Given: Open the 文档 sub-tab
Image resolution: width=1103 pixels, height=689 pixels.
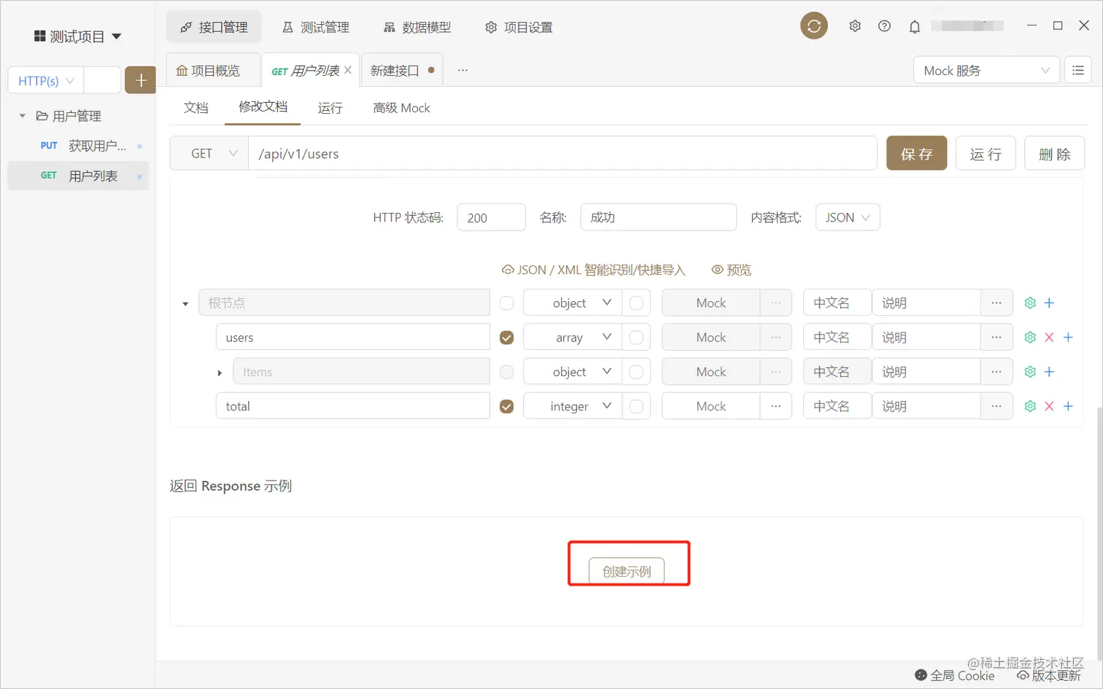Looking at the screenshot, I should [x=196, y=108].
